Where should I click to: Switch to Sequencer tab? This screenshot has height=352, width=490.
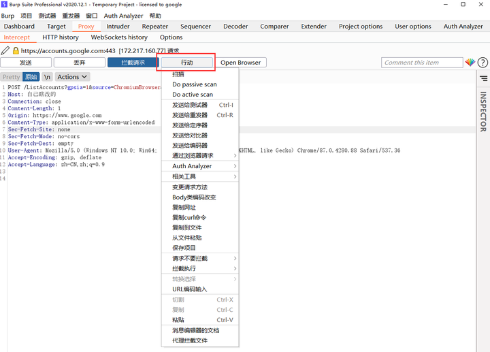pos(195,27)
